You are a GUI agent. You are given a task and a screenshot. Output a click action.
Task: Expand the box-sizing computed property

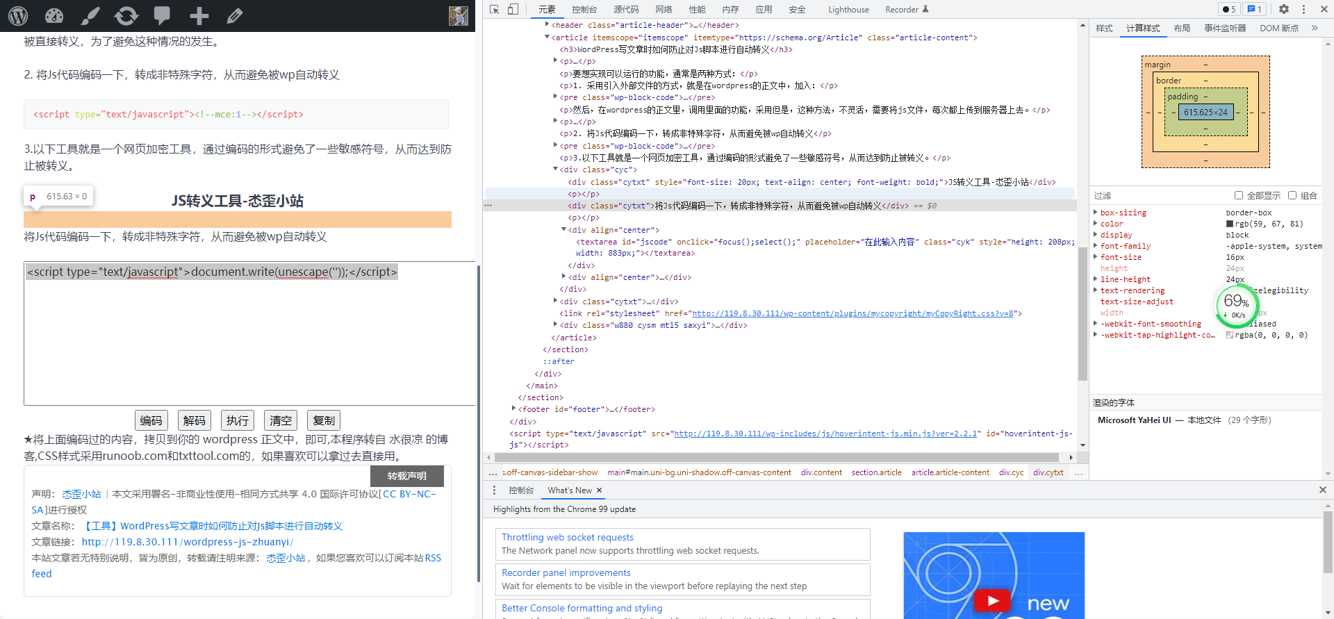pos(1096,213)
